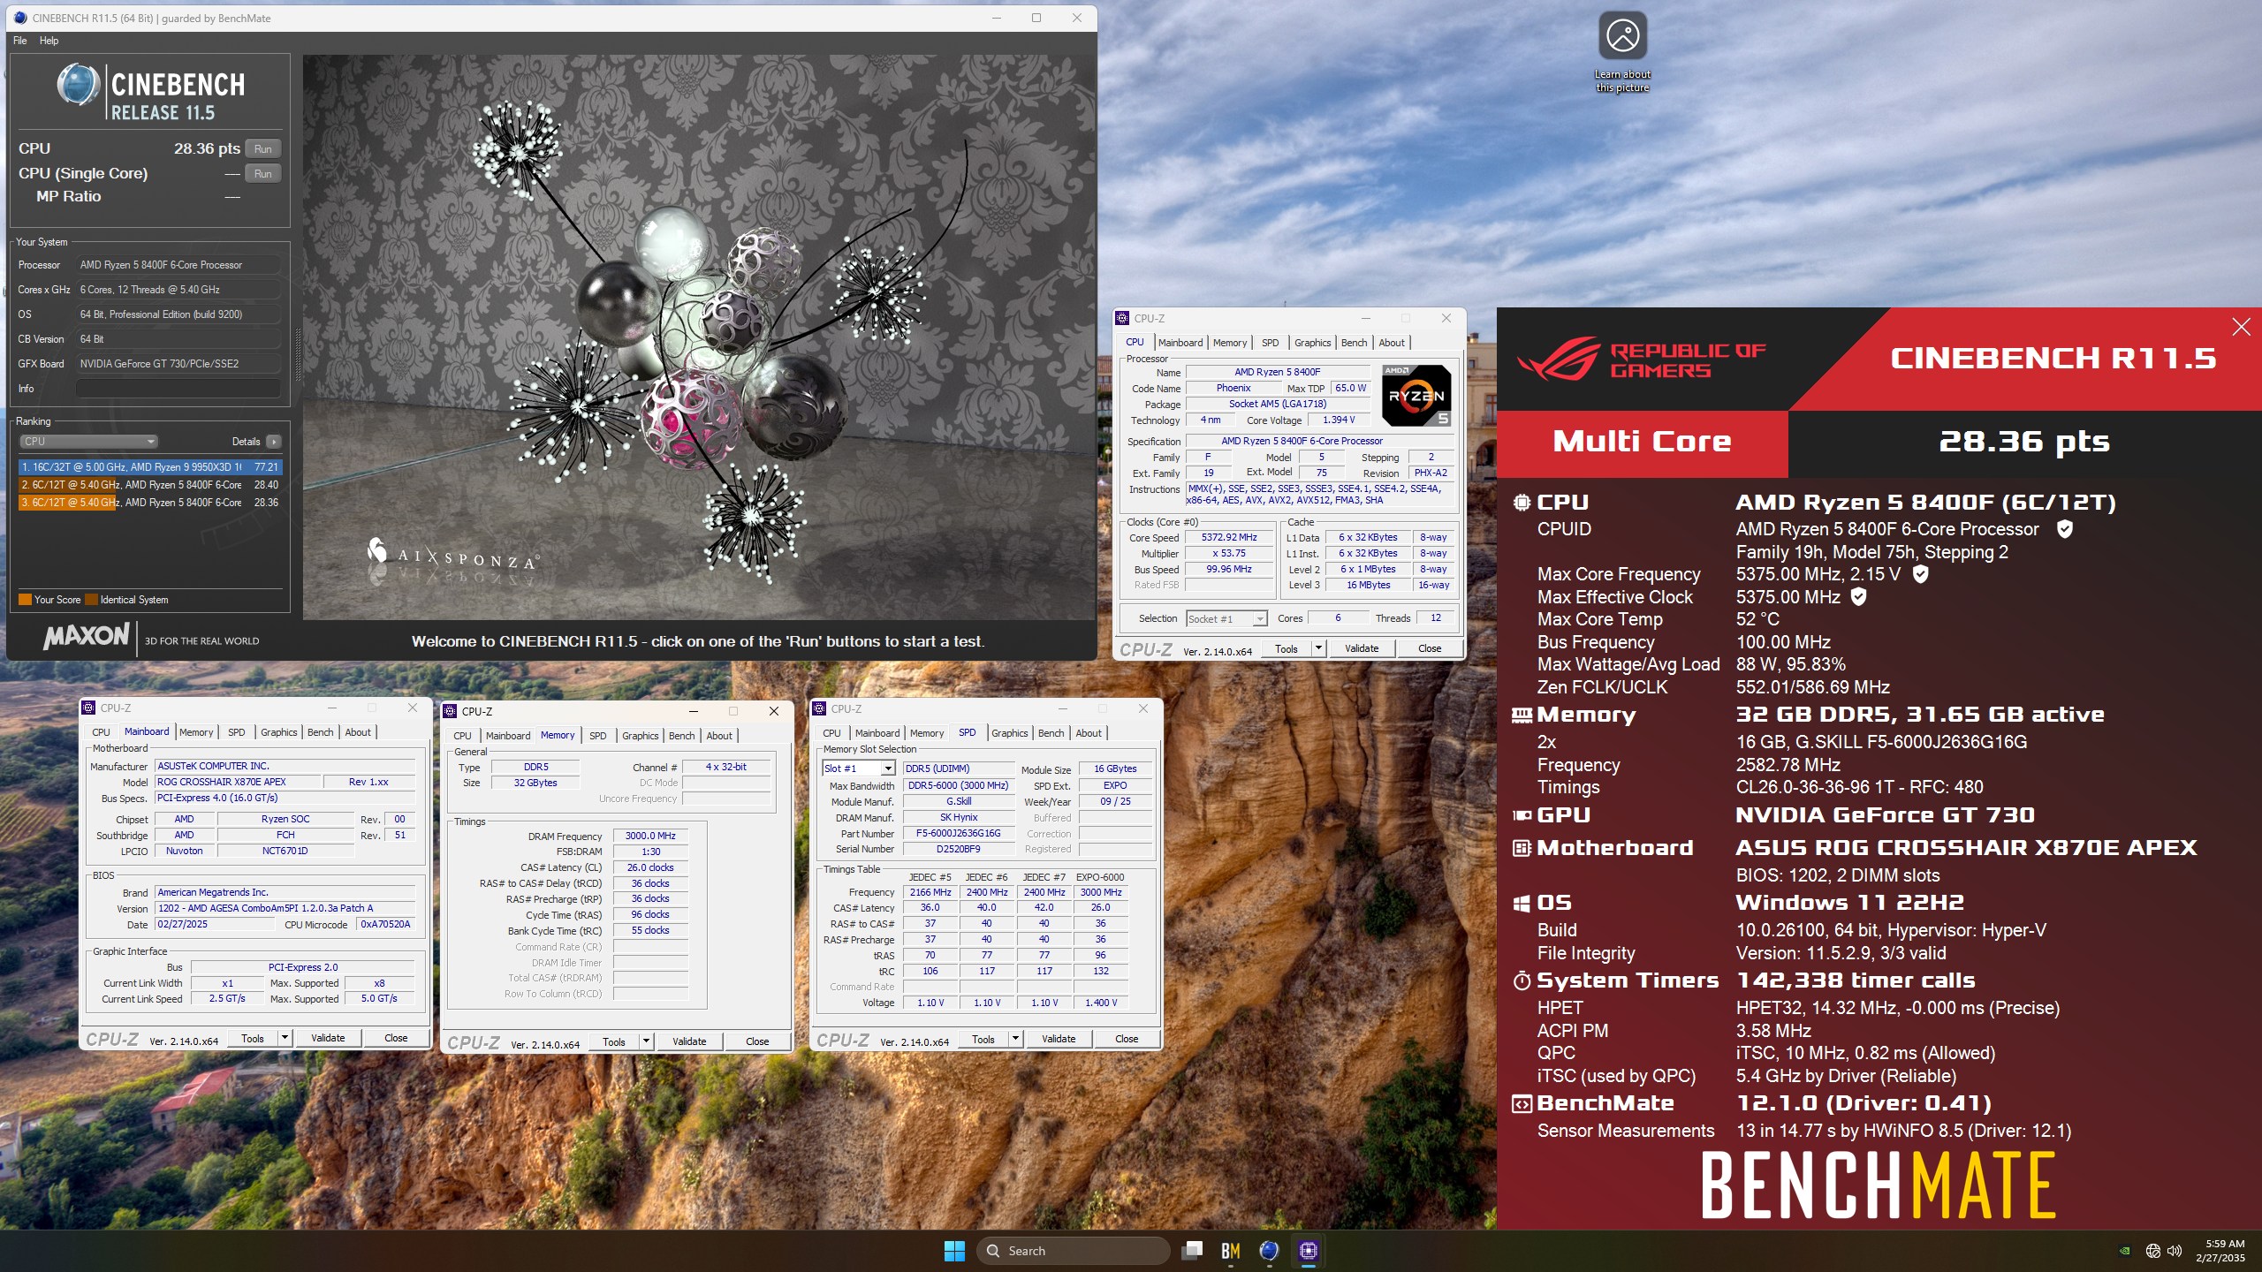
Task: Click Validate in CPU-Z CPU window
Action: tap(1361, 648)
